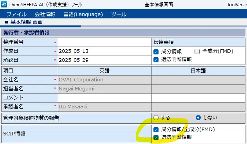
Task: Click the 作成日 date field 2025-05-13
Action: (105, 51)
